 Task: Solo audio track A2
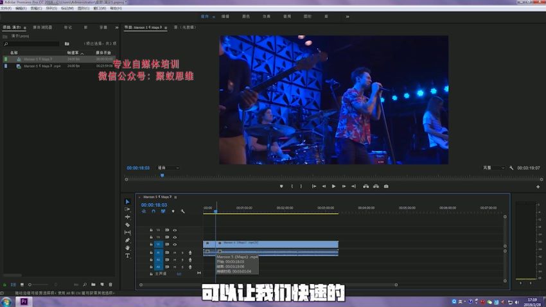pyautogui.click(x=182, y=260)
